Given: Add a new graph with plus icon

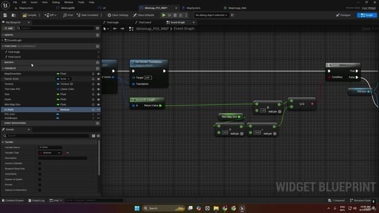Looking at the screenshot, I should pos(97,35).
